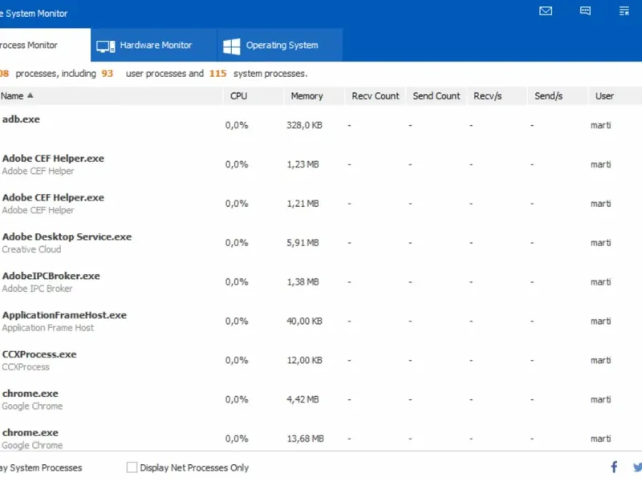Sort processes by the Name column header
Viewport: 642px width, 481px height.
[x=13, y=95]
